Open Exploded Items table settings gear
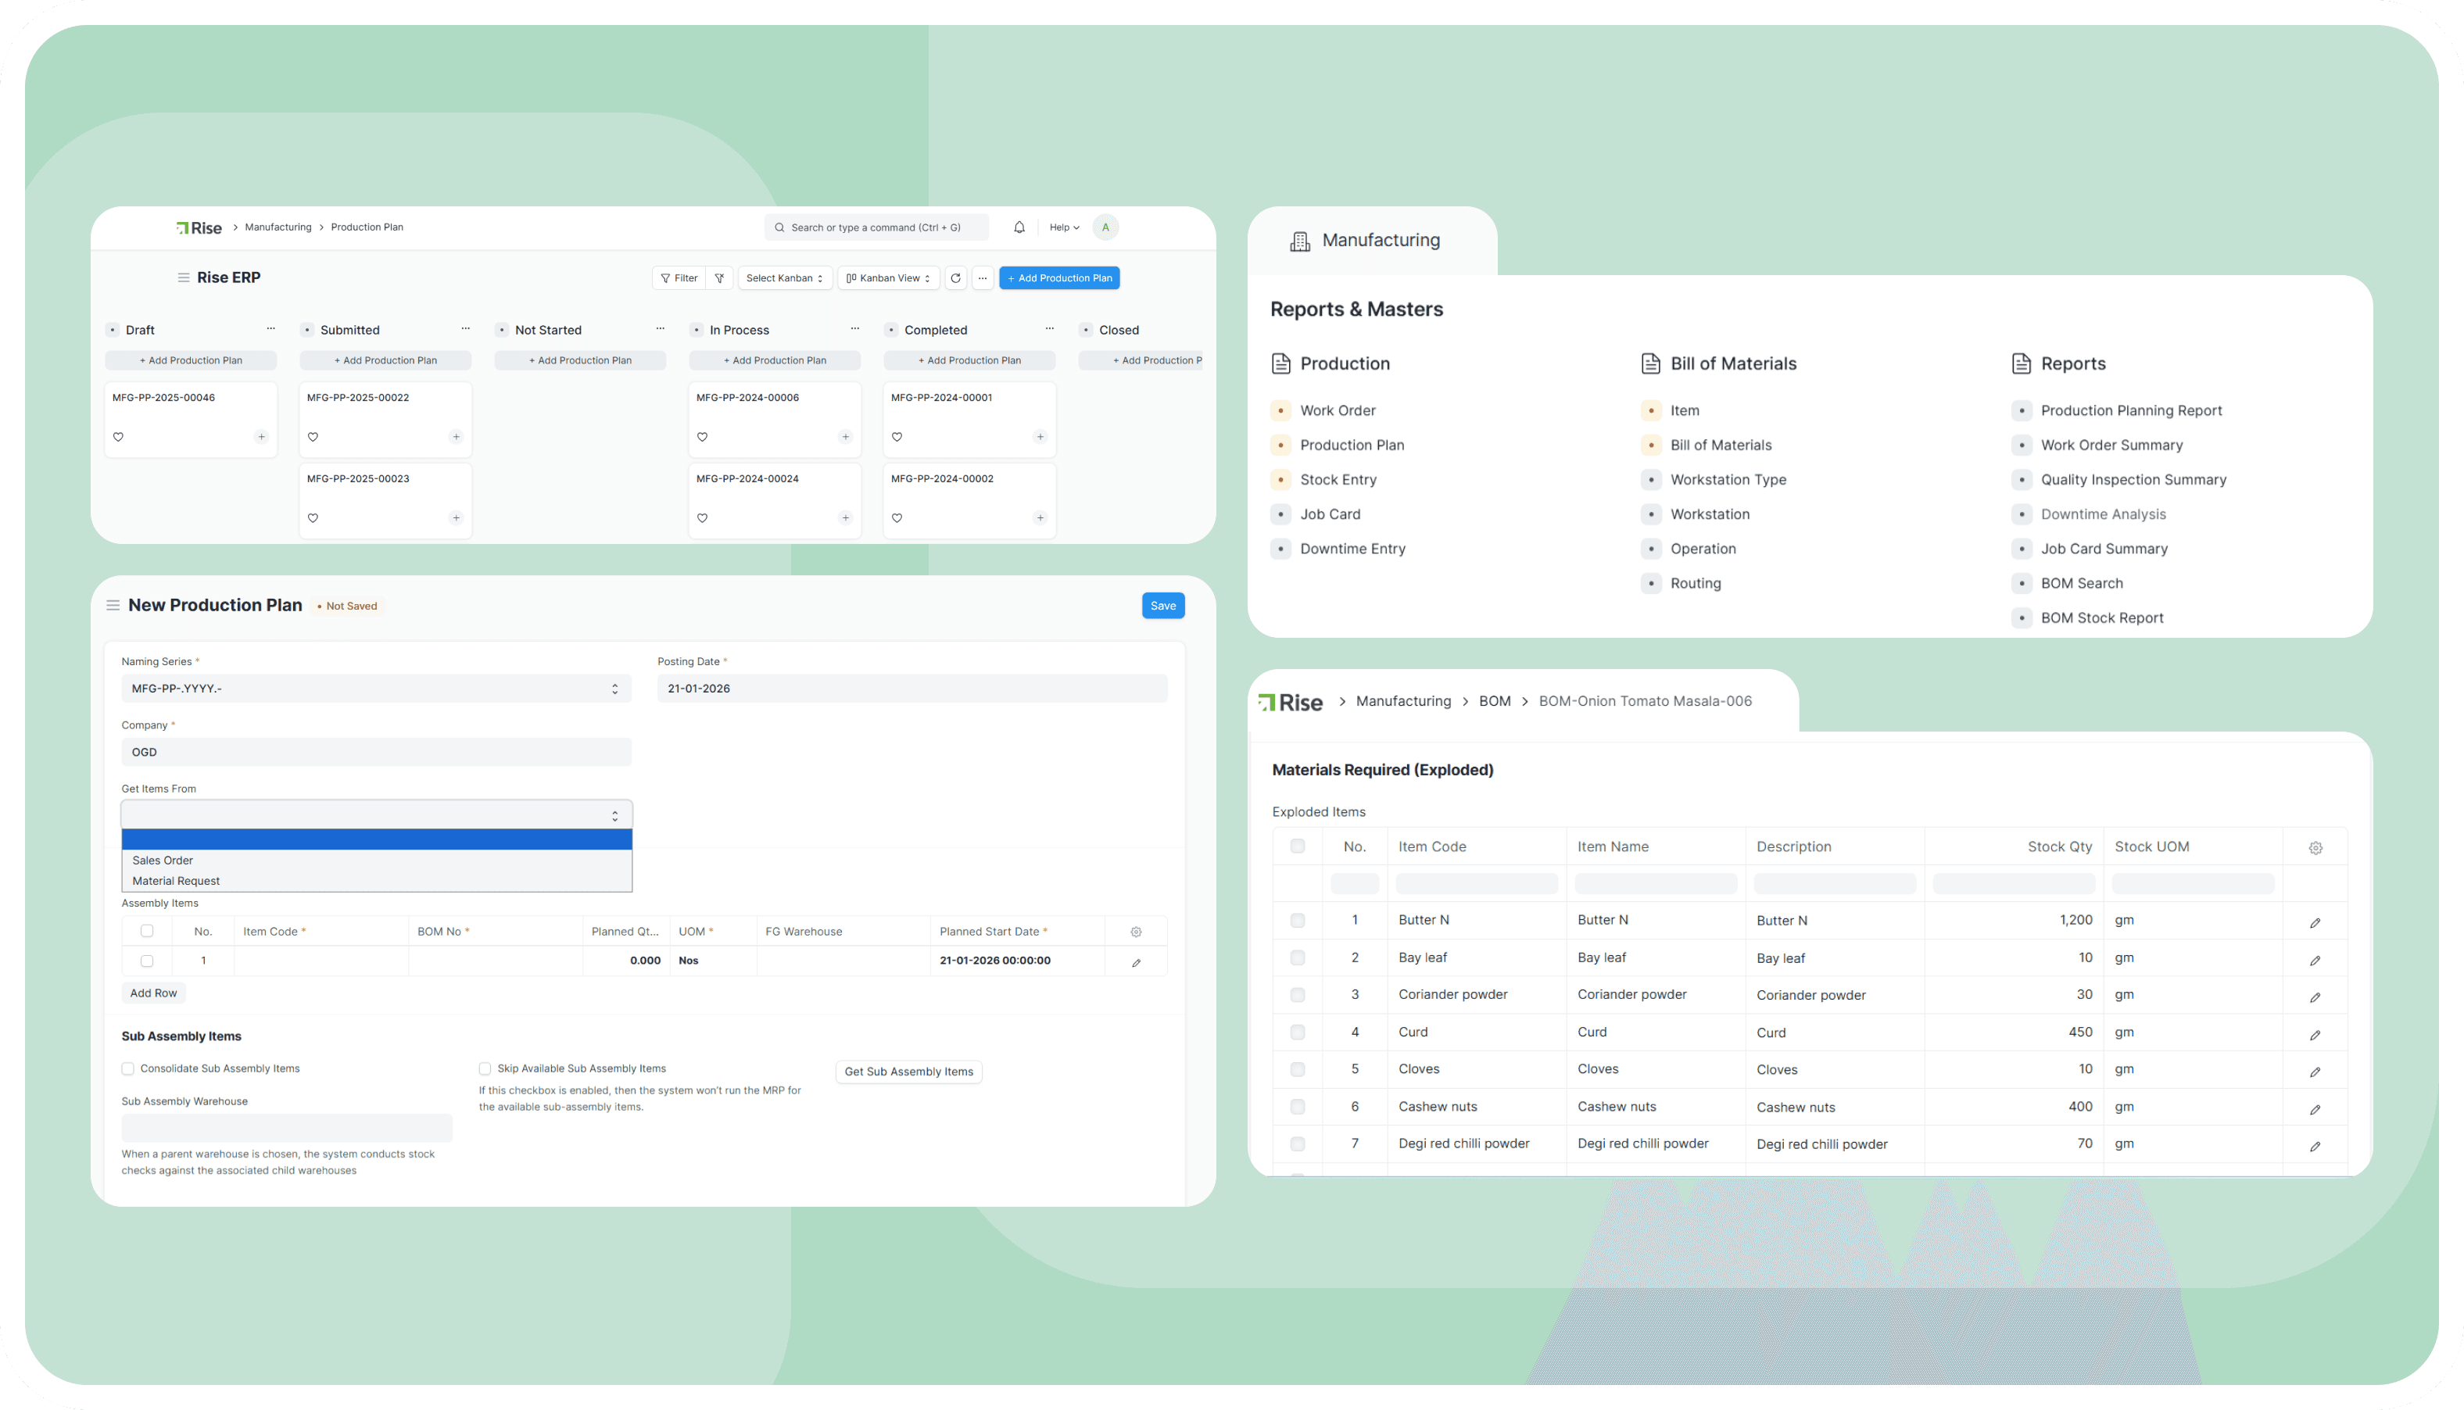 pyautogui.click(x=2315, y=847)
